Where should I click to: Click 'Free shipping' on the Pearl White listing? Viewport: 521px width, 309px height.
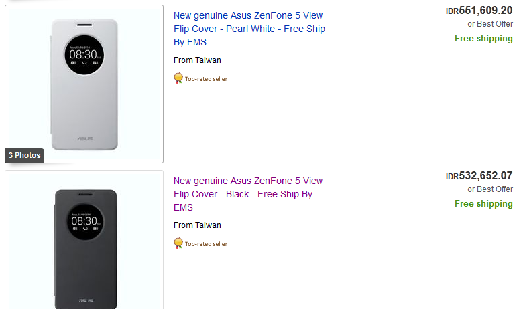click(x=483, y=38)
